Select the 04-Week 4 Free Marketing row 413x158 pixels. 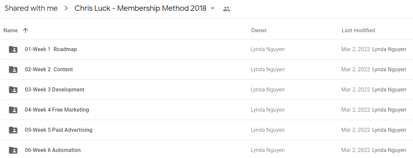point(206,110)
